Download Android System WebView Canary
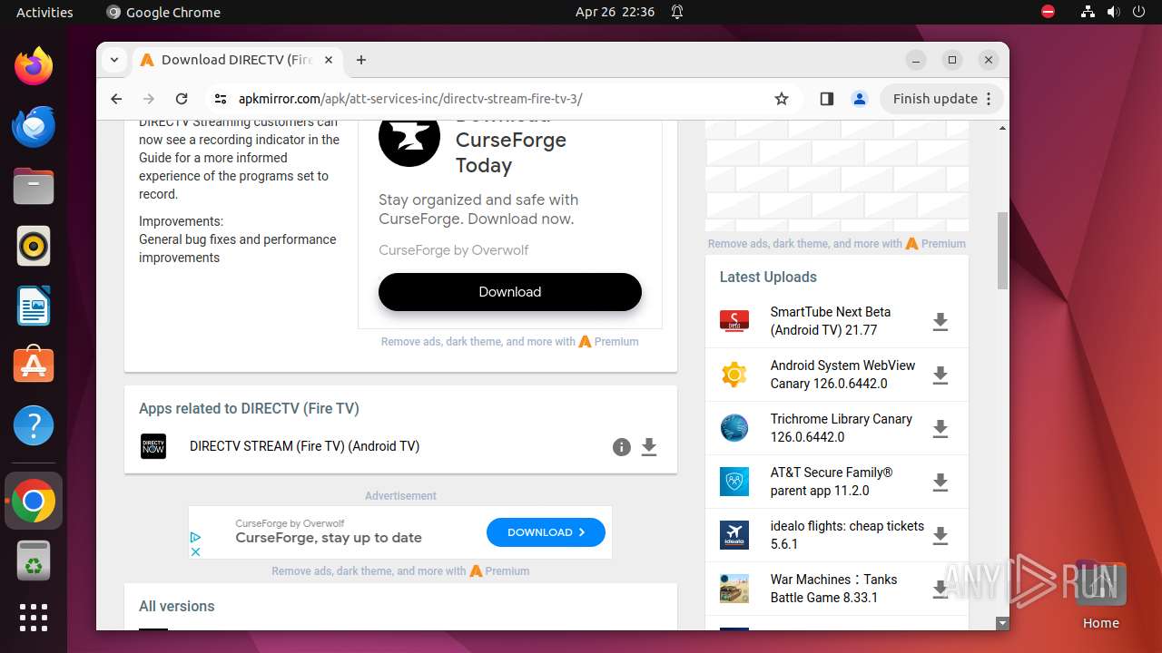 tap(940, 375)
